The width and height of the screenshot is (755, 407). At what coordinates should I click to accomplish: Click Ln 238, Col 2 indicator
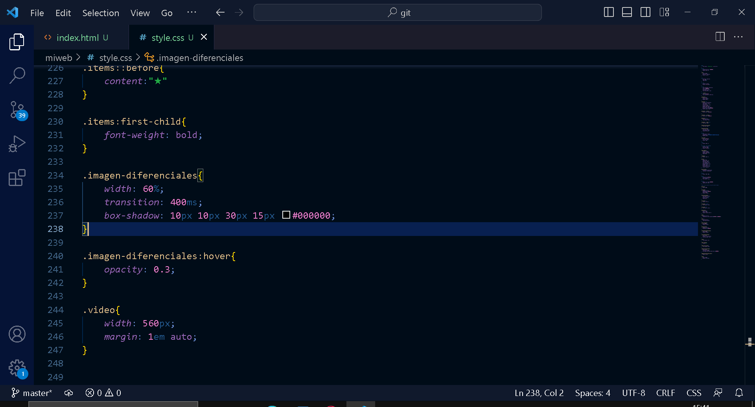click(x=539, y=393)
